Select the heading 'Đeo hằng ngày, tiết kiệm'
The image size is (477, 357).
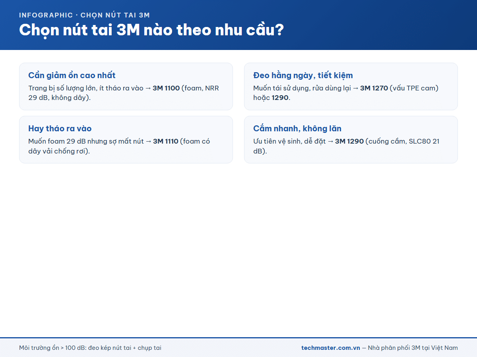tap(303, 75)
